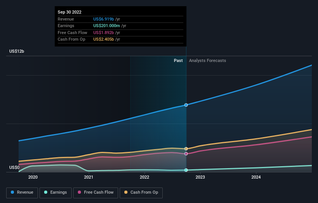Click the US$2.405b cash from op value

pos(103,40)
